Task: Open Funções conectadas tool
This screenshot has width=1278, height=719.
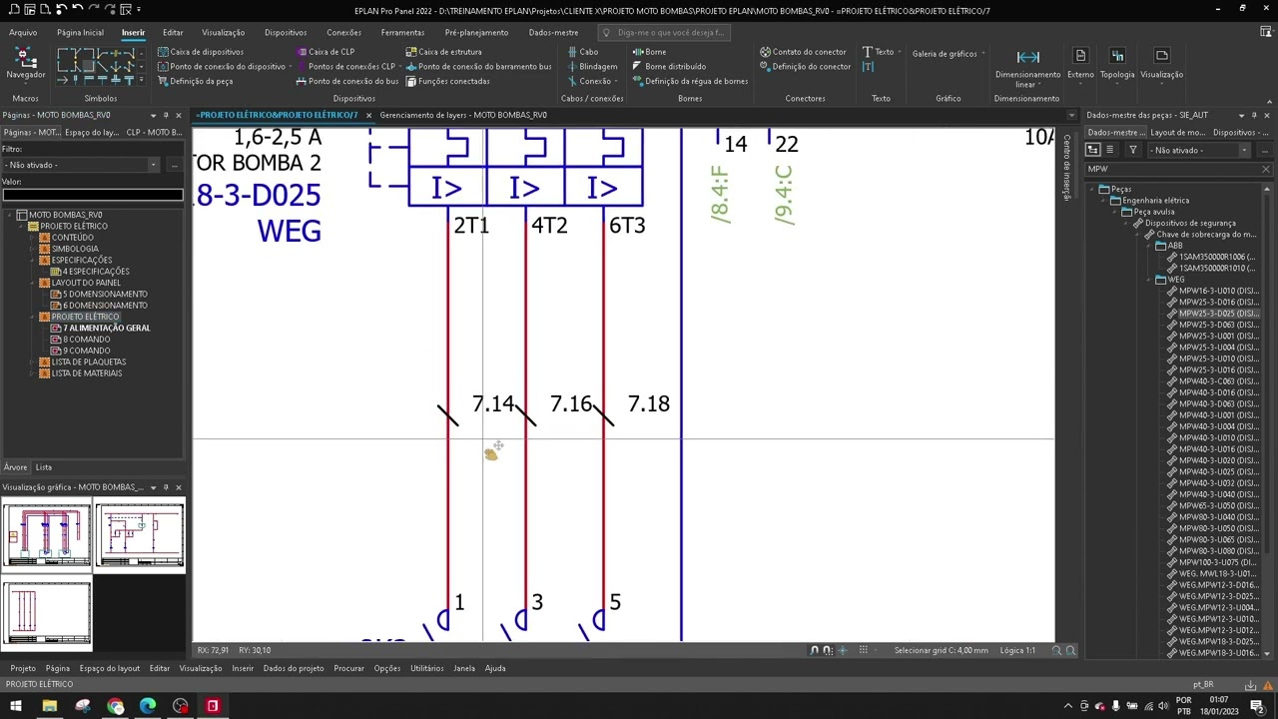Action: [447, 81]
